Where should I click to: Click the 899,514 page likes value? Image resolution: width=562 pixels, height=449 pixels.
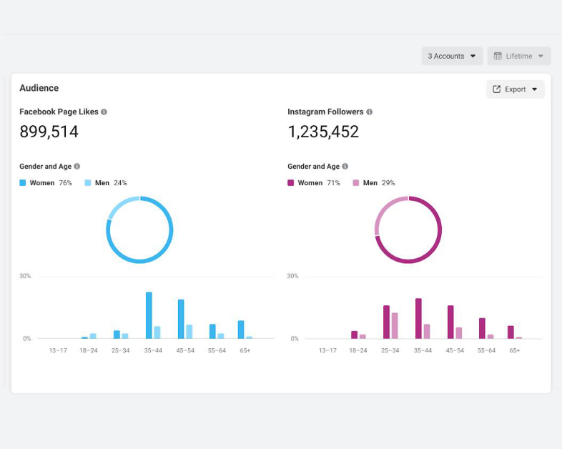49,132
